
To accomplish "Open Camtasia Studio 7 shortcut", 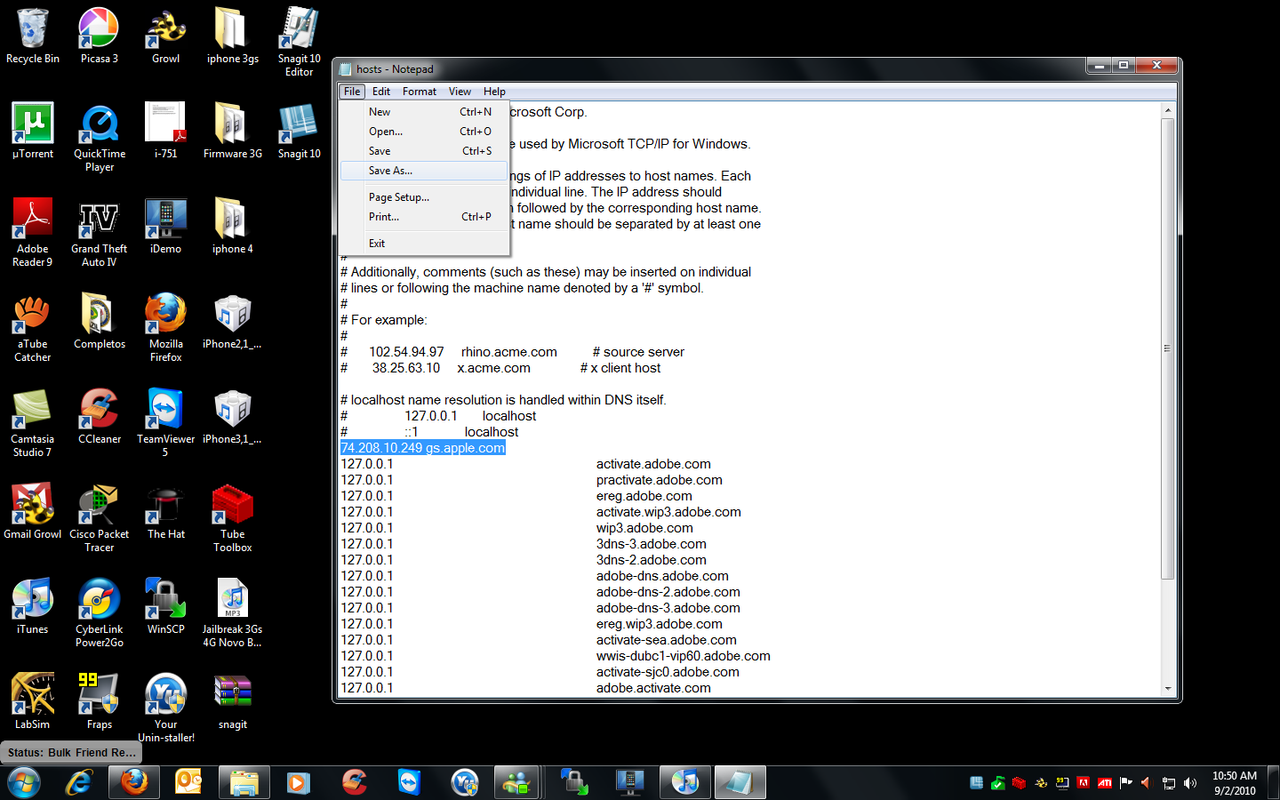I will click(33, 422).
